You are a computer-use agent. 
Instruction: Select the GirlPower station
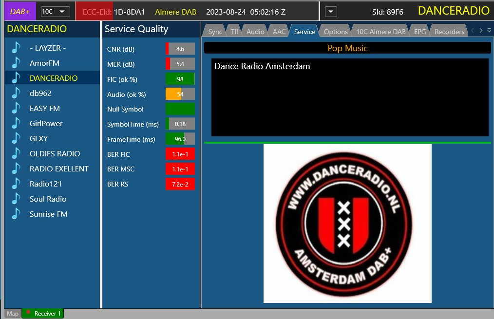click(52, 123)
